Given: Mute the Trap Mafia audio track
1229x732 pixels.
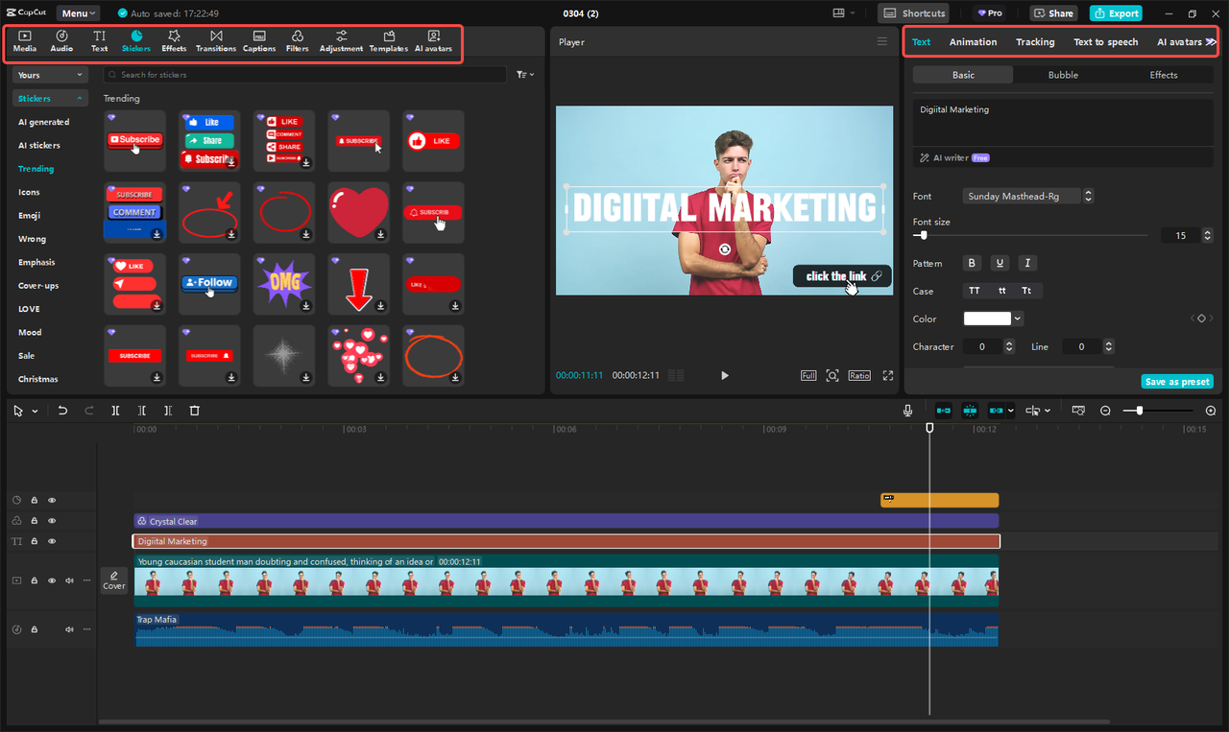Looking at the screenshot, I should (69, 629).
